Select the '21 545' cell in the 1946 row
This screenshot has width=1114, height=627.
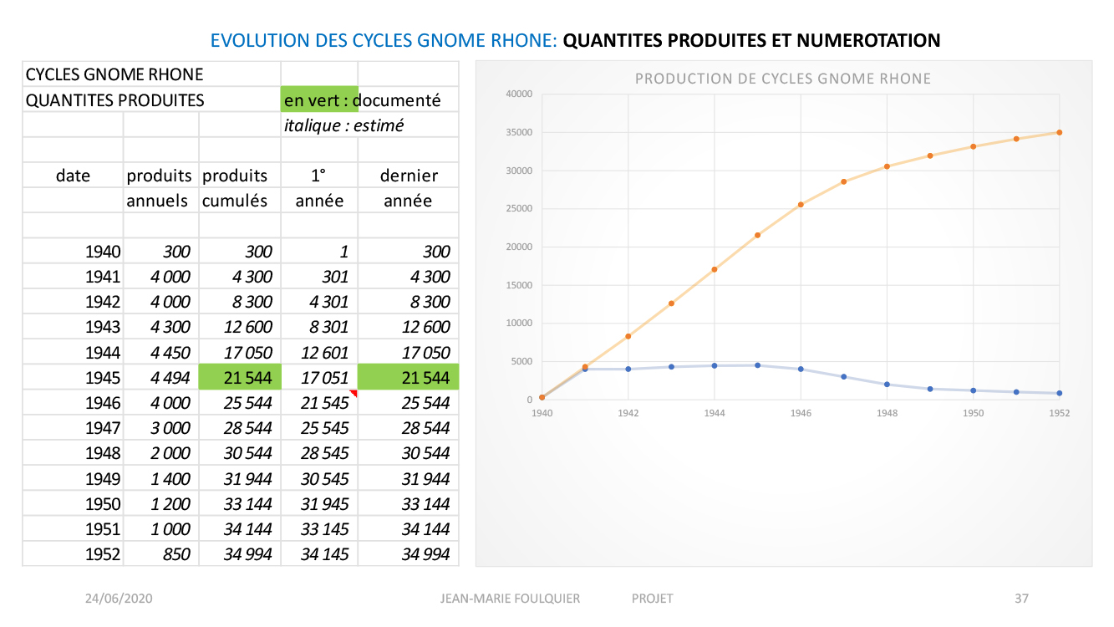(320, 402)
